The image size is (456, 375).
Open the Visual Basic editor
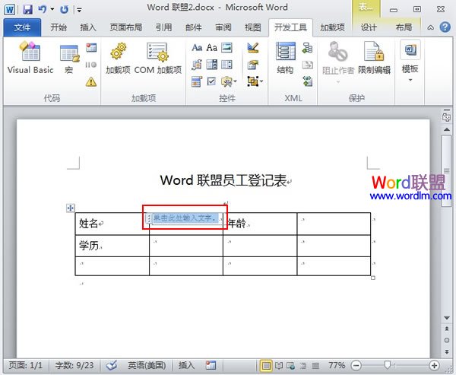tap(30, 58)
